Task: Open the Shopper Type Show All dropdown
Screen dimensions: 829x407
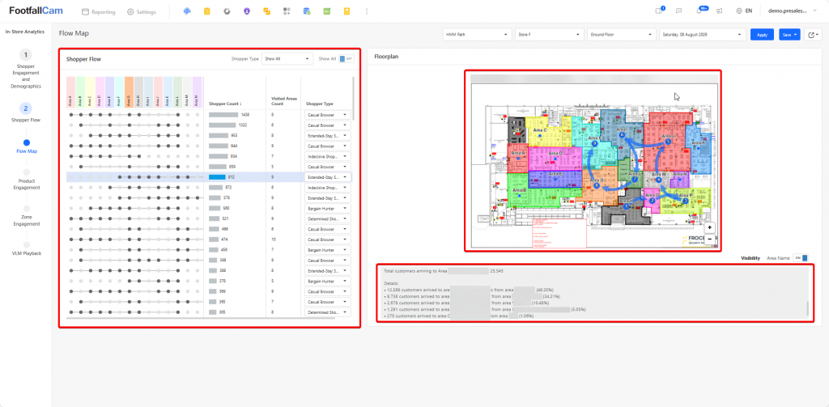Action: [x=287, y=59]
